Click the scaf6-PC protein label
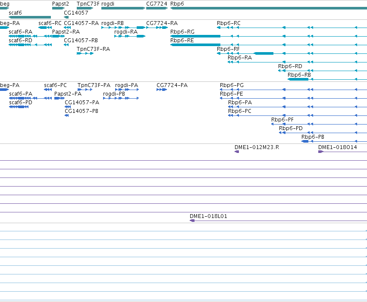Image resolution: width=367 pixels, height=302 pixels. point(55,85)
